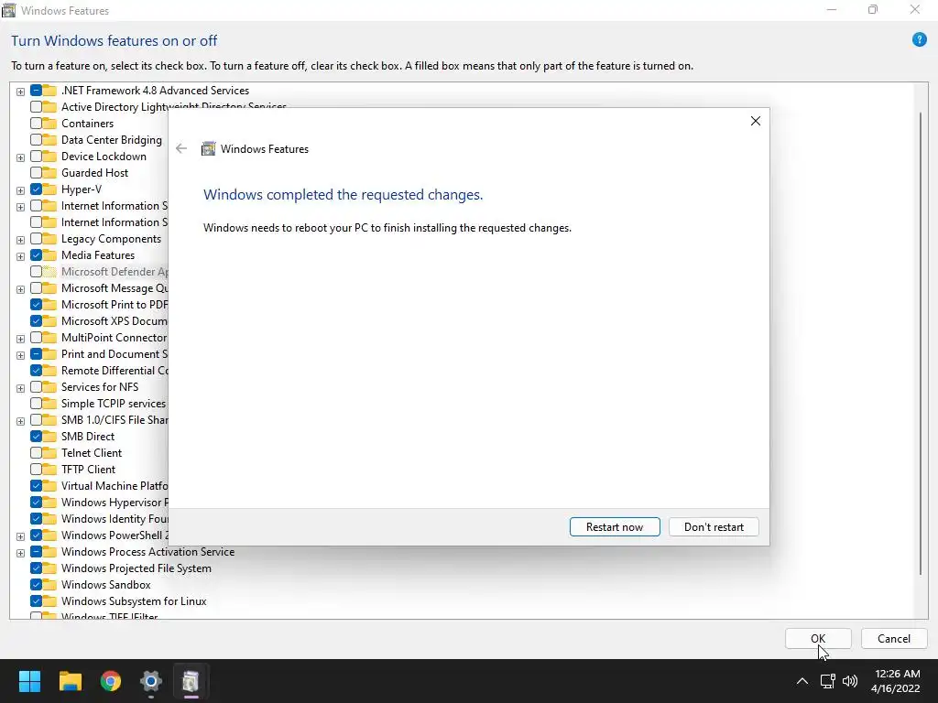Expand the Hyper-V tree node
This screenshot has width=938, height=703.
tap(20, 190)
